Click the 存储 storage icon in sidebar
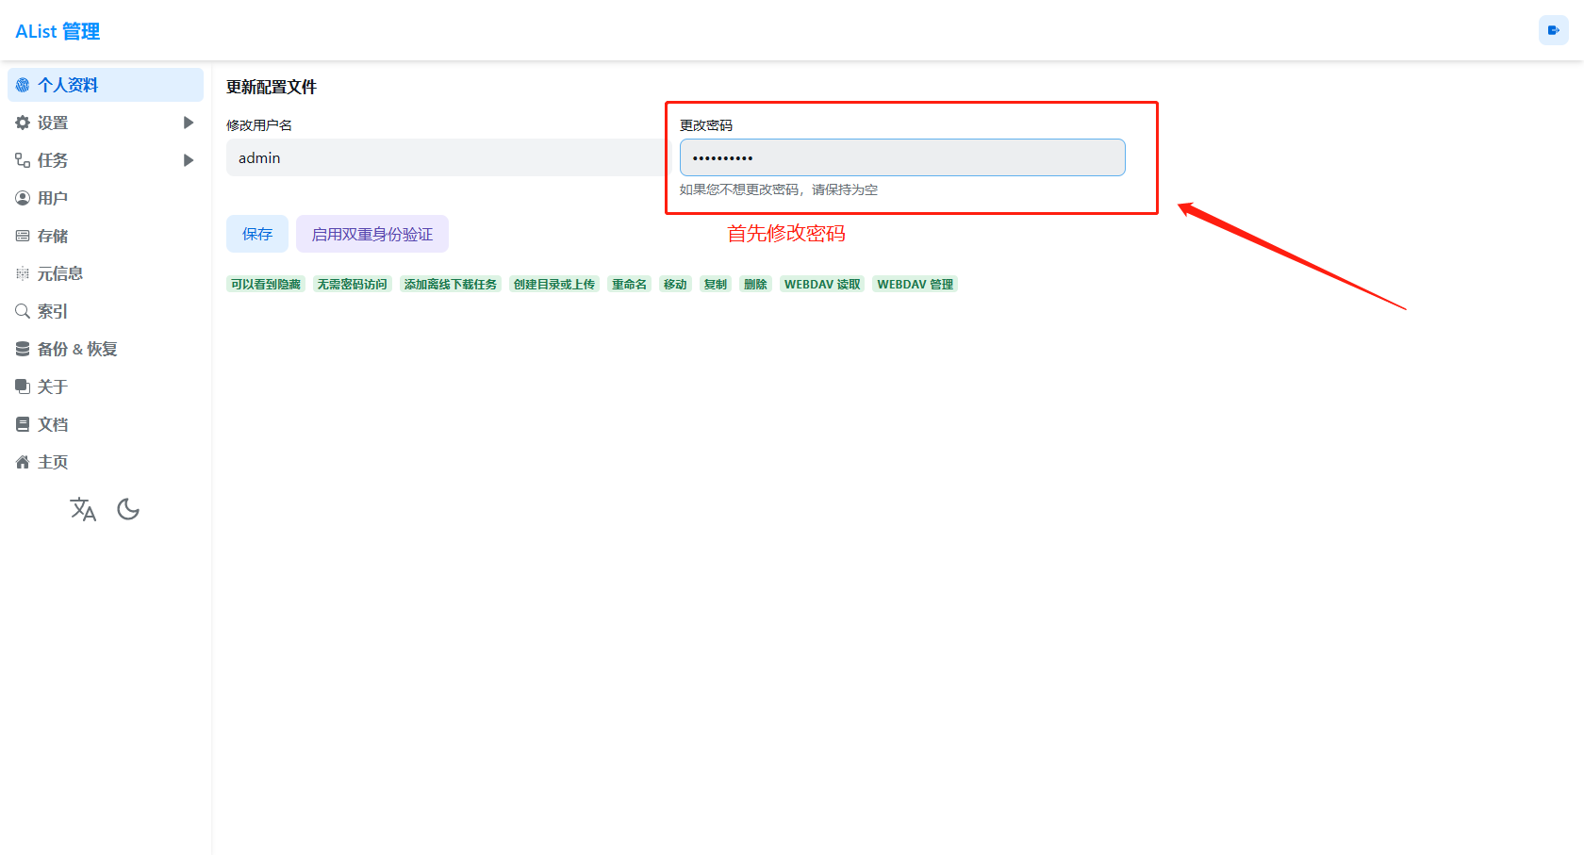This screenshot has height=855, width=1584. coord(23,236)
